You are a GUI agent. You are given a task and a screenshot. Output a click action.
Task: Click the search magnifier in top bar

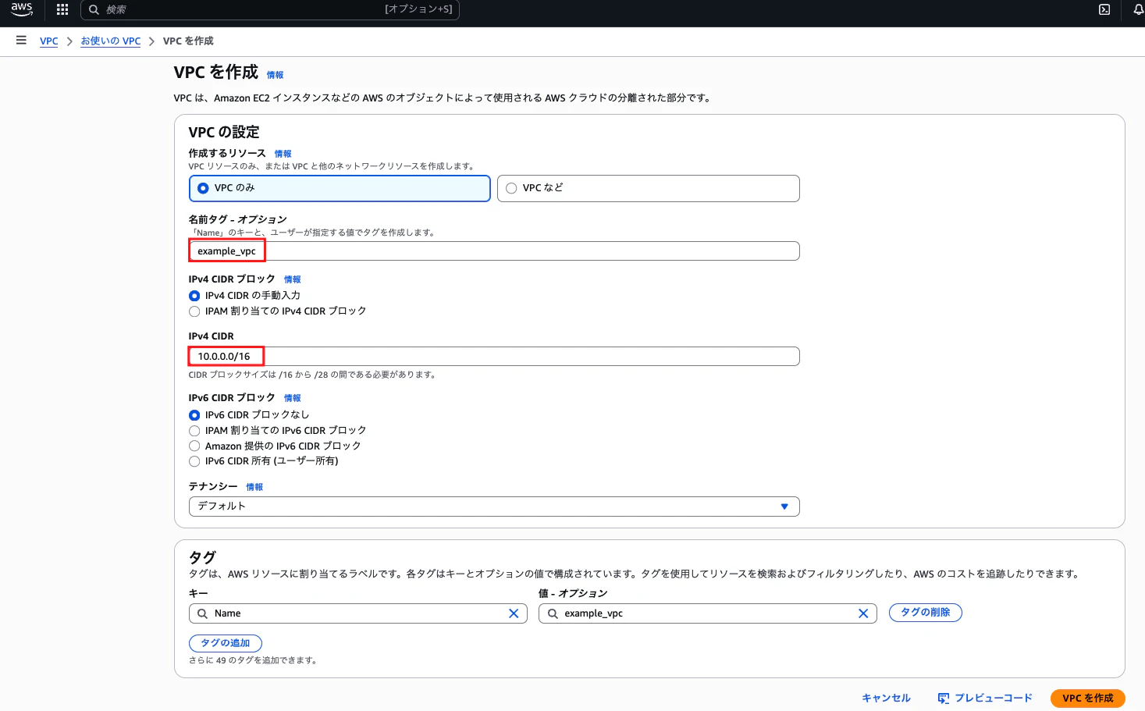click(94, 9)
